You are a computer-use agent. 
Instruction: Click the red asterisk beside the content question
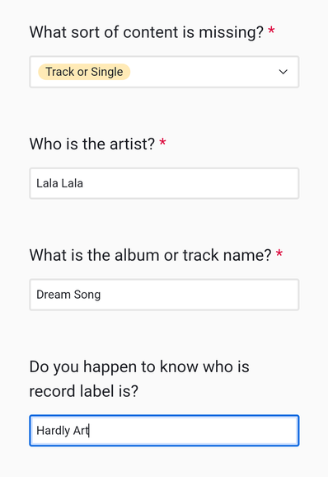pyautogui.click(x=271, y=31)
